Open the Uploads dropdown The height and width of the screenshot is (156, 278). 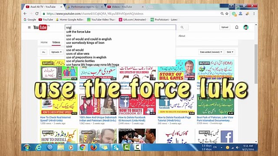coord(56,52)
